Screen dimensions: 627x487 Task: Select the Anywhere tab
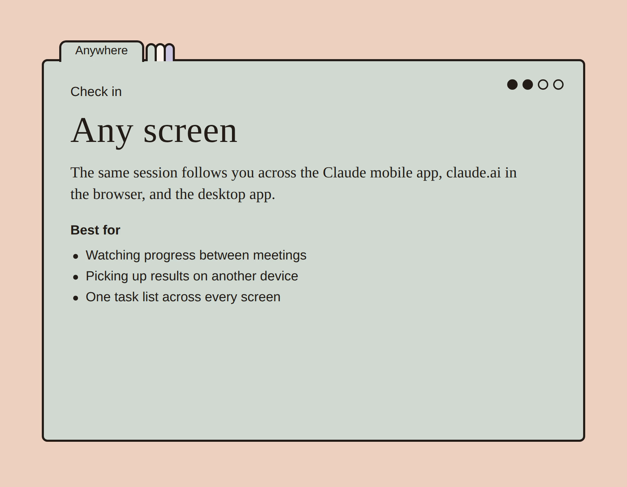101,51
